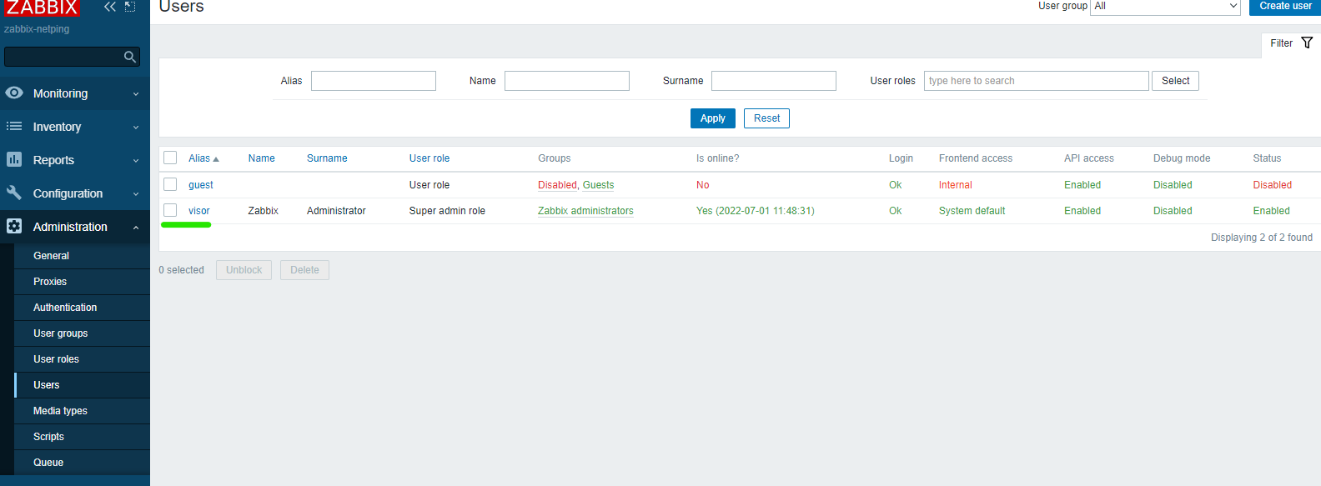This screenshot has width=1321, height=486.
Task: Collapse the Administration menu section
Action: tap(136, 227)
